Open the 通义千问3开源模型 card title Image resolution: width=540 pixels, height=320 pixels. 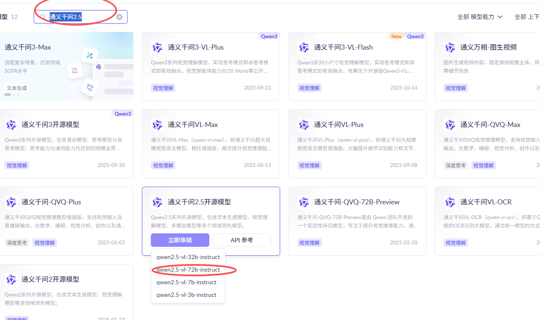[50, 124]
